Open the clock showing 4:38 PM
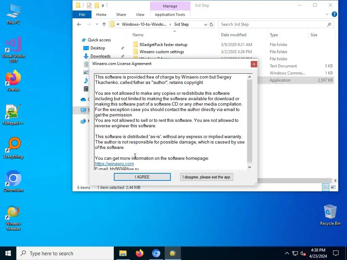The height and width of the screenshot is (260, 347). pyautogui.click(x=318, y=253)
